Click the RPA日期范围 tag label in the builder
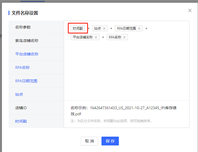Screen dimensions: 198x152 pos(126,28)
